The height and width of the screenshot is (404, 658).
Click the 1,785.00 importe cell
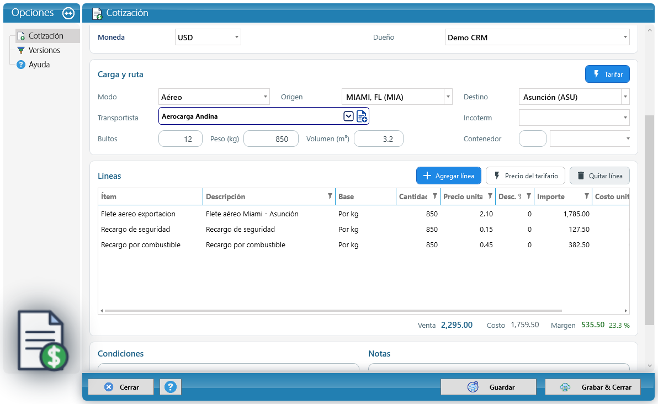coord(563,214)
